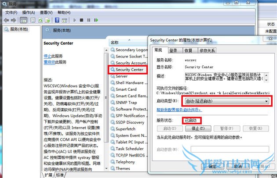Screen dimensions: 277x178
Task: Select the Secondary Logon service row
Action: pos(129,50)
